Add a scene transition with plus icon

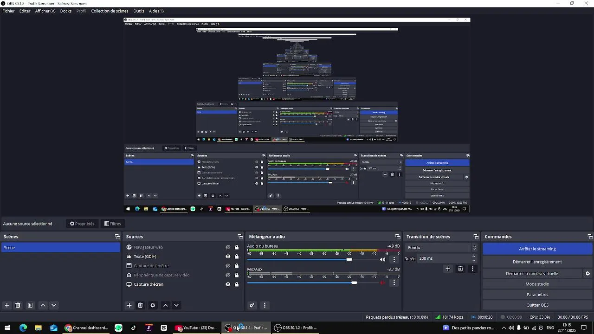pyautogui.click(x=448, y=269)
